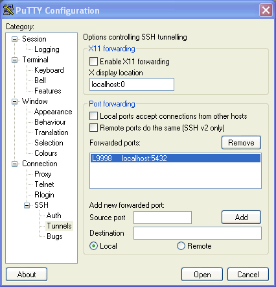Click the Add forwarded port button

coord(241,217)
